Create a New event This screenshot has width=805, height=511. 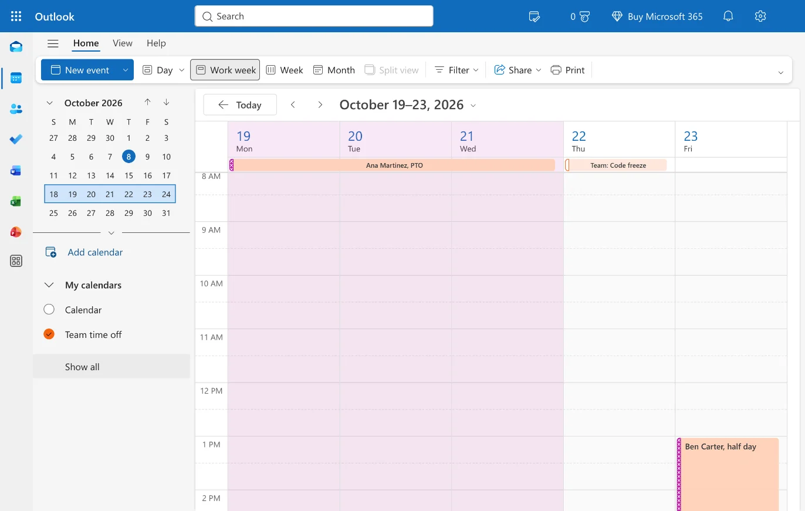(x=80, y=70)
